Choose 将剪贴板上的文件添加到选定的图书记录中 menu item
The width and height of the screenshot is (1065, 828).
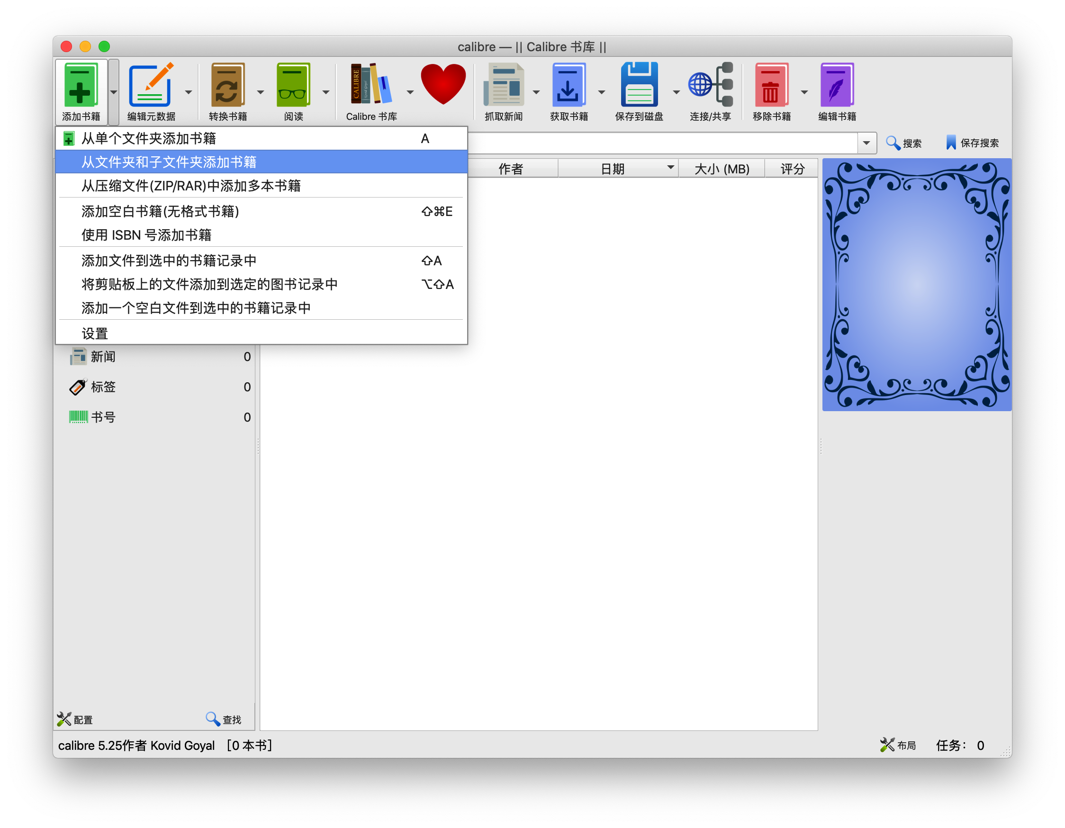click(x=262, y=284)
